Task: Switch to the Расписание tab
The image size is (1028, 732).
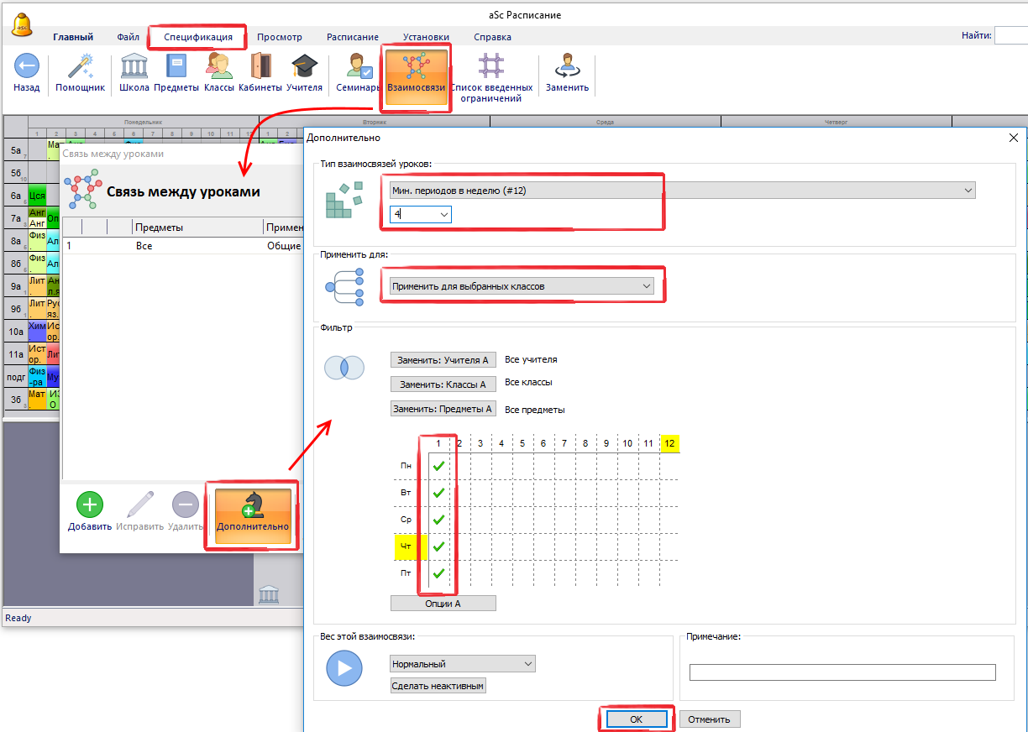Action: (352, 37)
